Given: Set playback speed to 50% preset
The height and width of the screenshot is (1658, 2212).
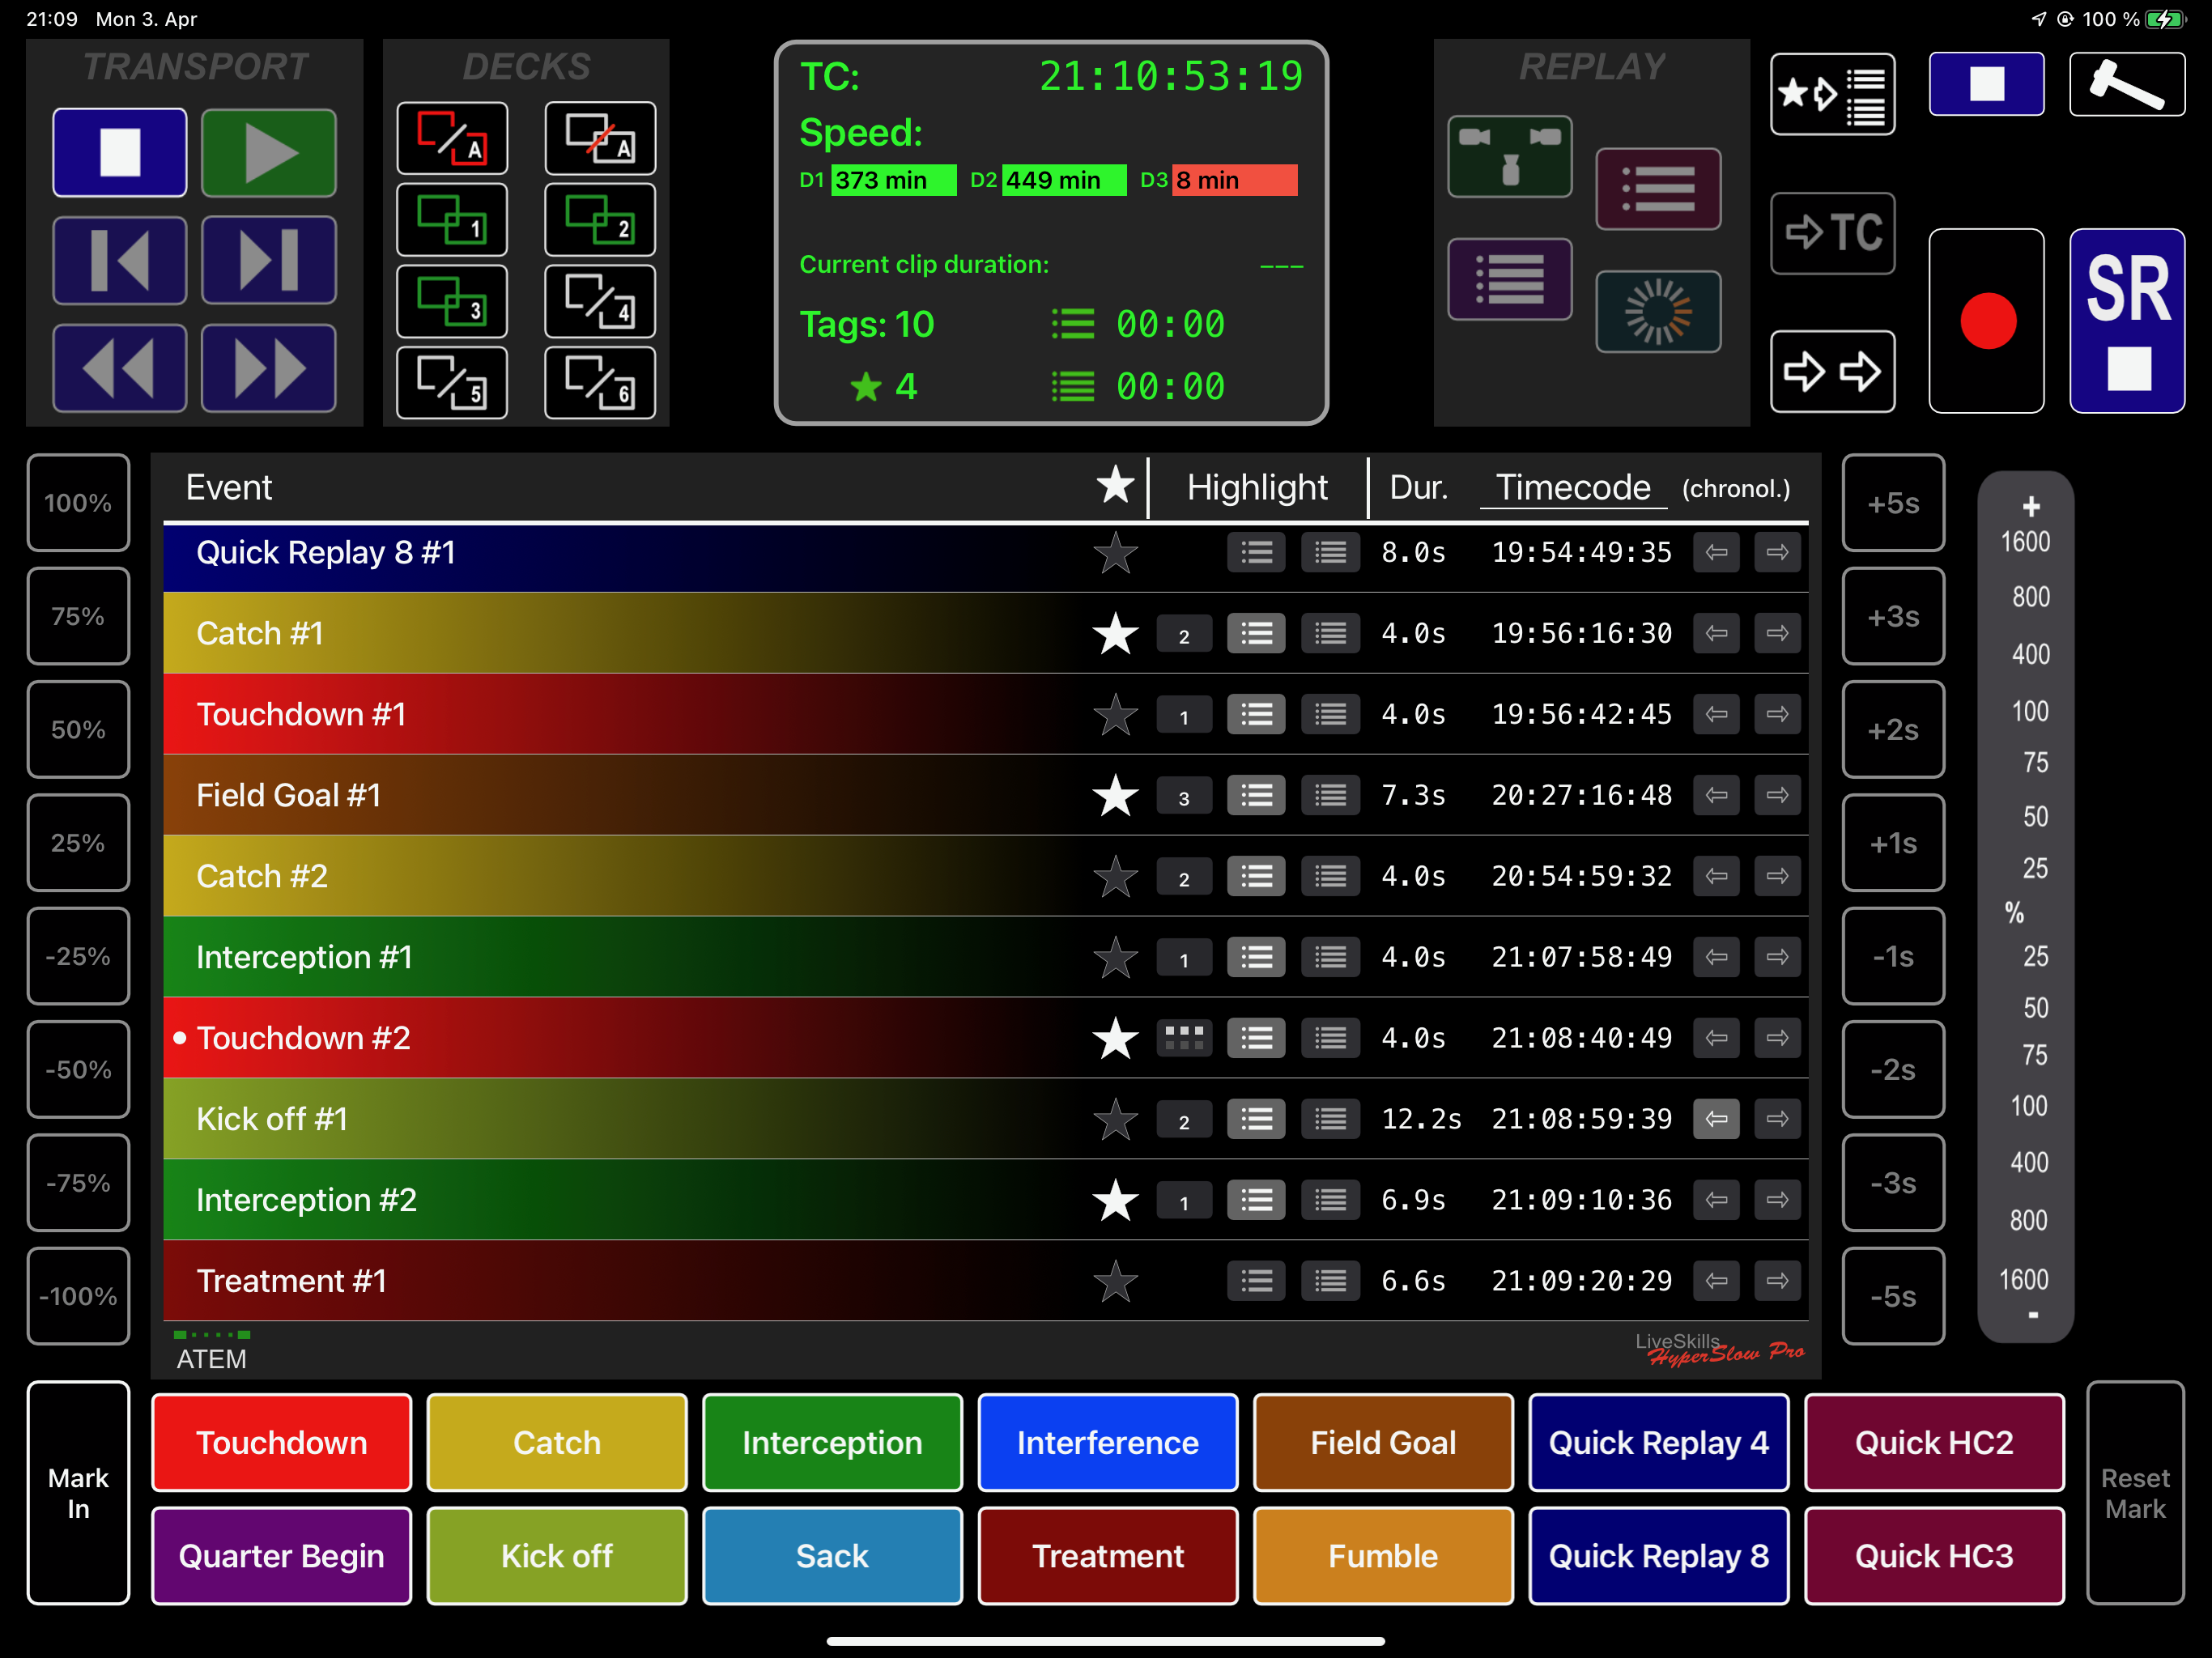Looking at the screenshot, I should (x=78, y=730).
